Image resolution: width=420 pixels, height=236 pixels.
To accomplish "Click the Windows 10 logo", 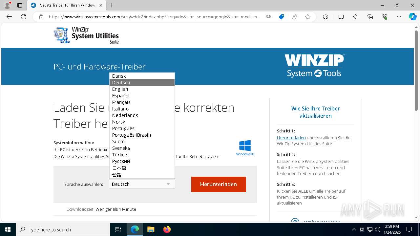I will point(245,148).
